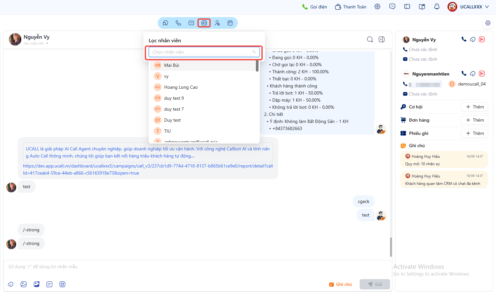Click the ticket voucher icon in the top bar
496x292 pixels.
coord(407,7)
